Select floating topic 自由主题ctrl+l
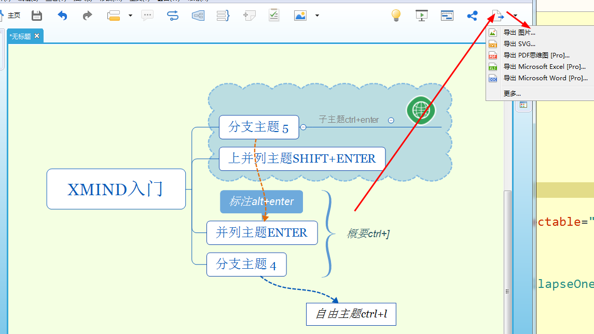This screenshot has width=594, height=334. tap(351, 314)
